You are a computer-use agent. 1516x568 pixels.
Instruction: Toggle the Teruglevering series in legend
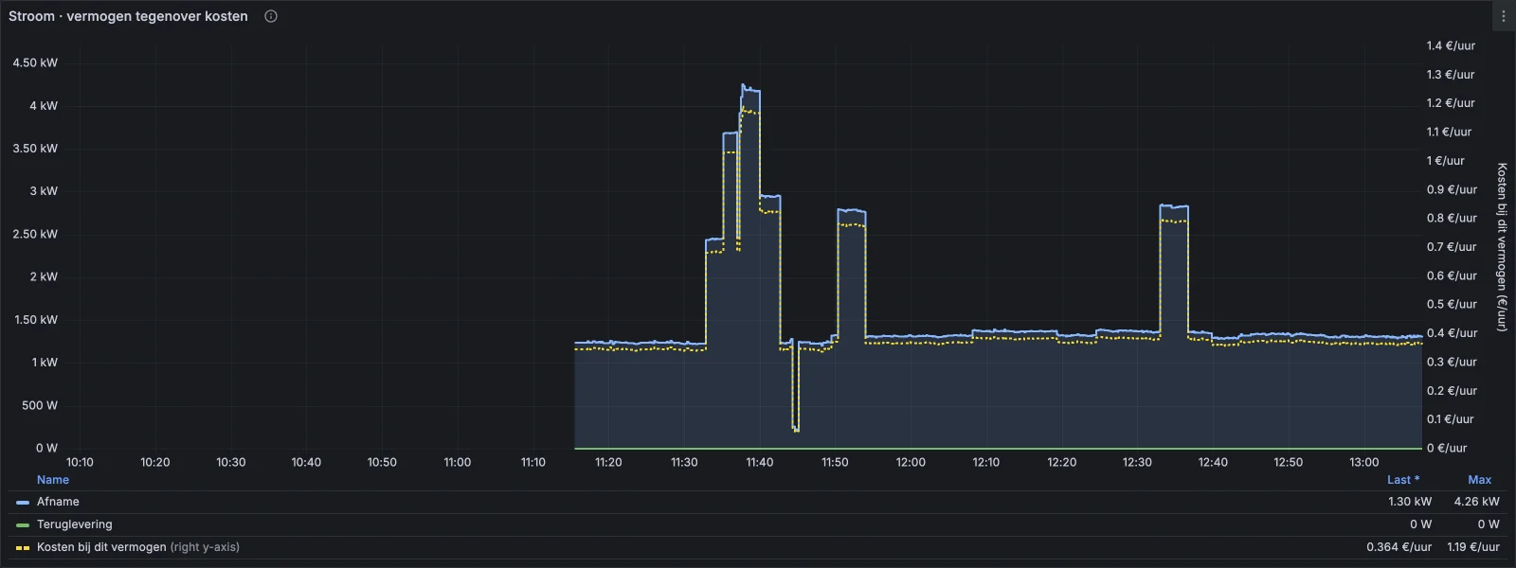(74, 524)
